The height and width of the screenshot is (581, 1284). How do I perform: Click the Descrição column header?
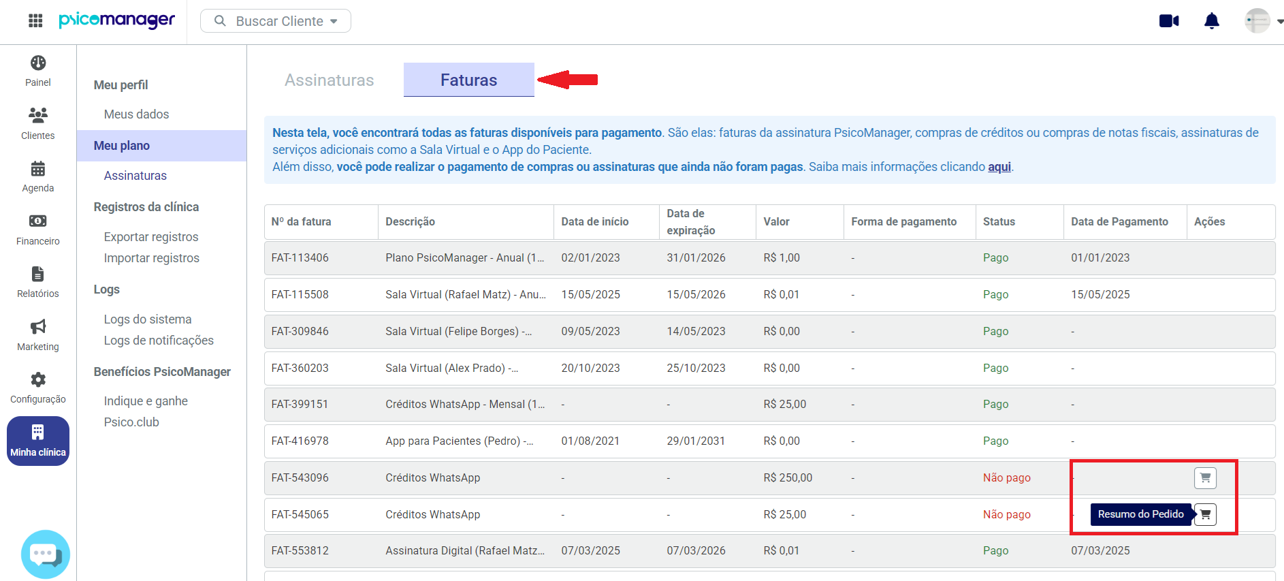pyautogui.click(x=410, y=222)
